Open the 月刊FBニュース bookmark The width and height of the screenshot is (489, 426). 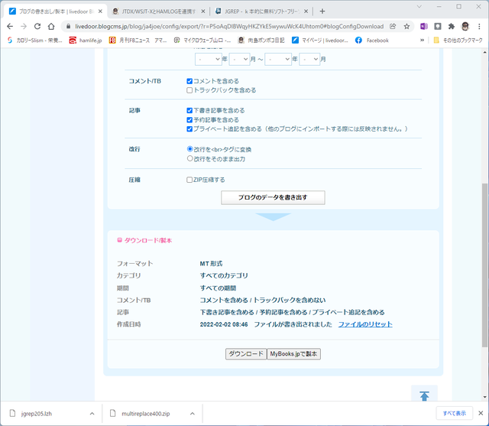(138, 41)
